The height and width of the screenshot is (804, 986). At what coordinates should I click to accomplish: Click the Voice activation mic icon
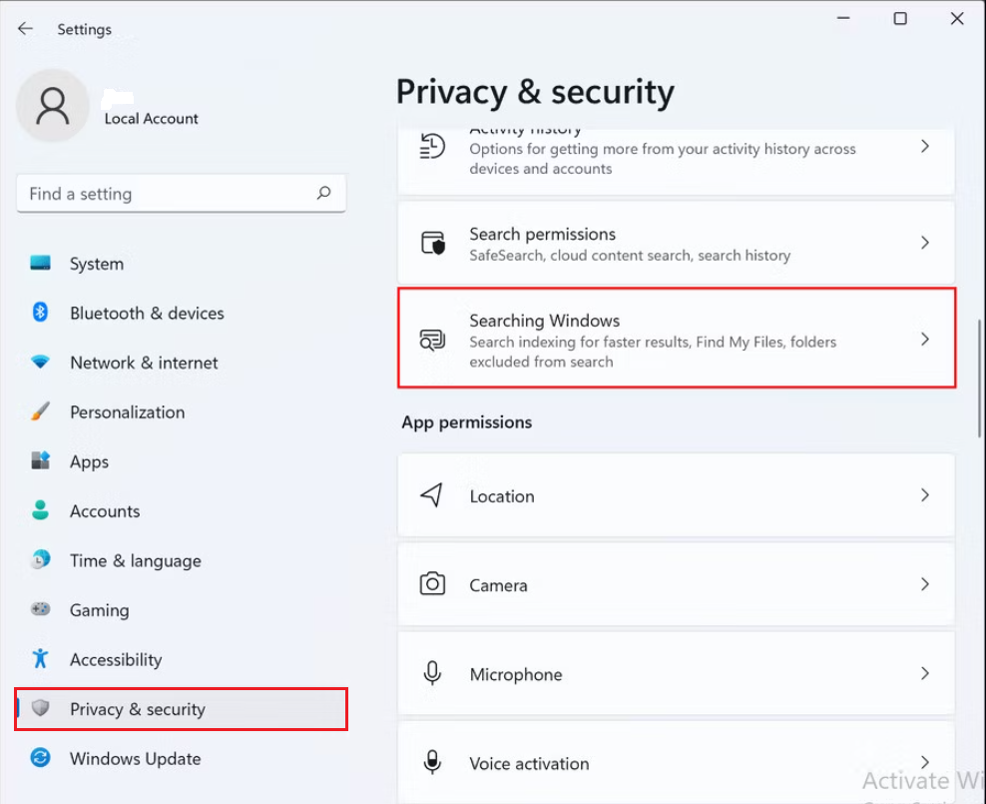point(432,762)
